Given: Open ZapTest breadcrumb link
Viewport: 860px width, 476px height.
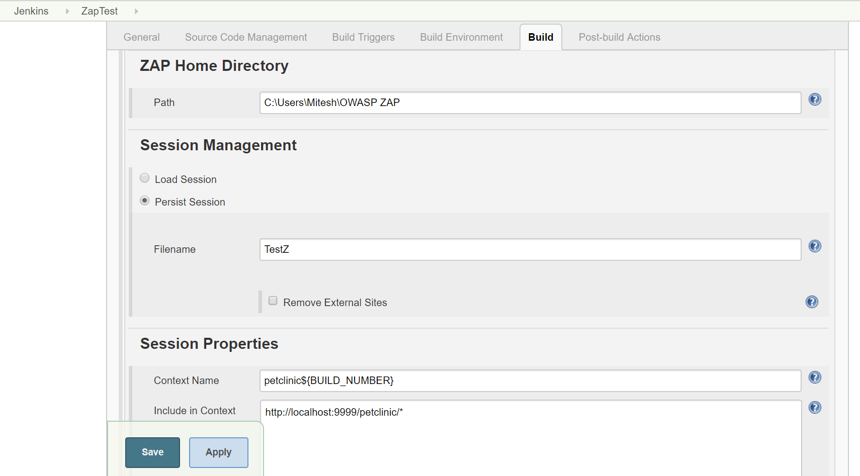Looking at the screenshot, I should click(100, 11).
